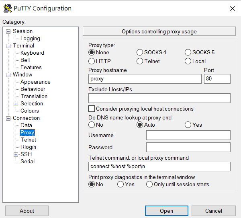Select the Serial connection category

click(x=27, y=161)
